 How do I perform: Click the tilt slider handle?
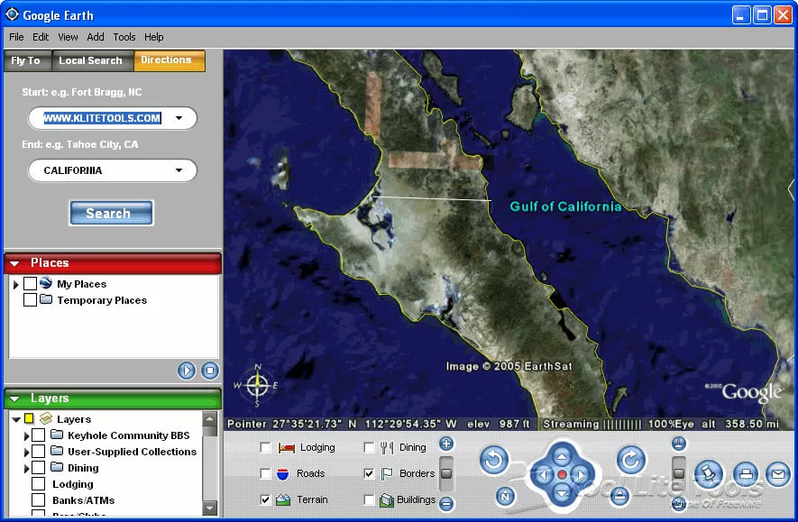click(679, 473)
